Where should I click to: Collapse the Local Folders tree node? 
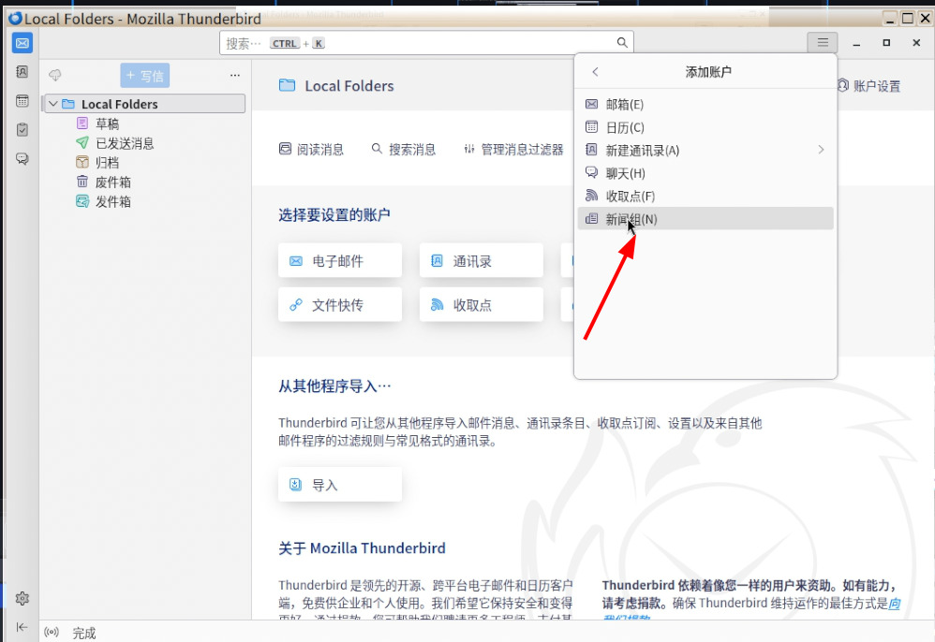[x=53, y=104]
